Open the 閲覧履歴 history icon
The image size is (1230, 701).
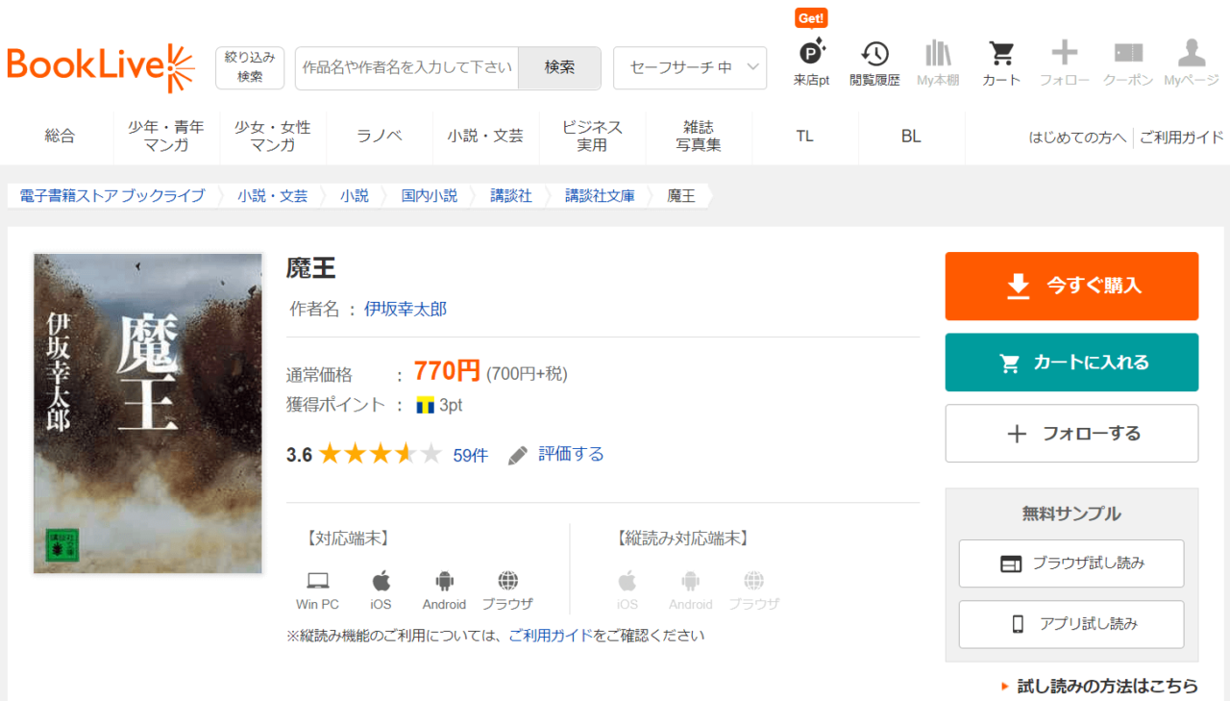(874, 63)
